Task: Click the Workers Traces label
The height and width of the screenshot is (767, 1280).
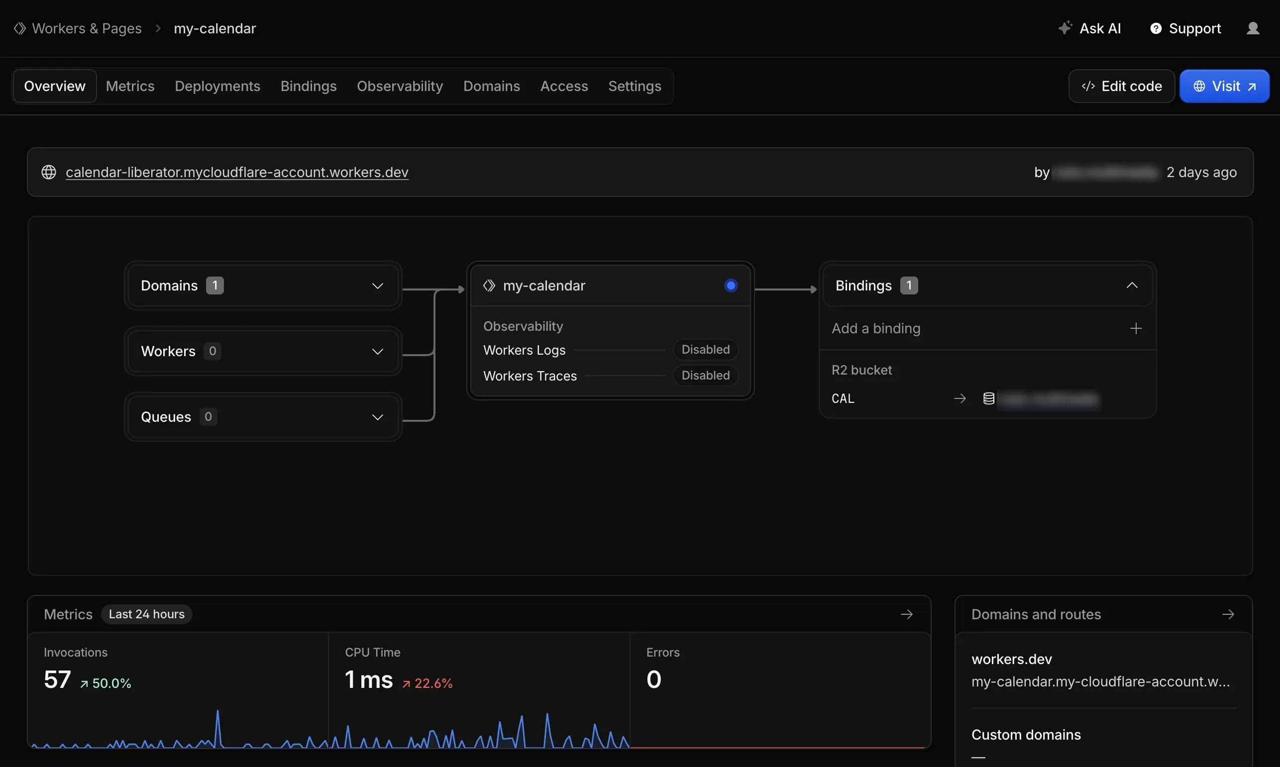Action: pyautogui.click(x=530, y=376)
